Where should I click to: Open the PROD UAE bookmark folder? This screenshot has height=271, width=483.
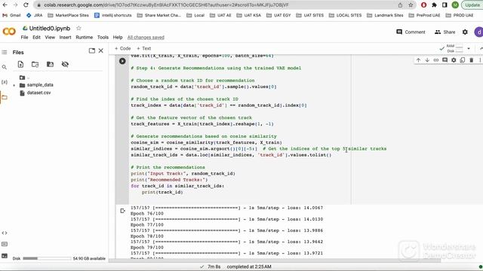coord(460,15)
